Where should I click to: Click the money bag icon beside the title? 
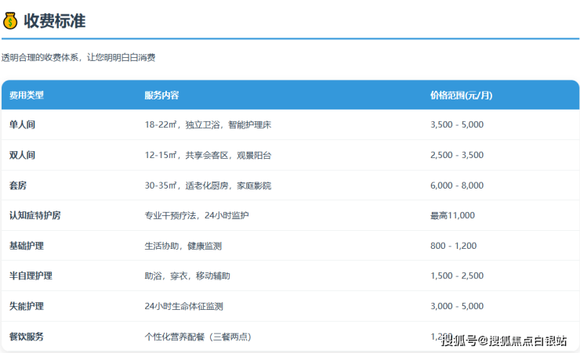pos(11,21)
